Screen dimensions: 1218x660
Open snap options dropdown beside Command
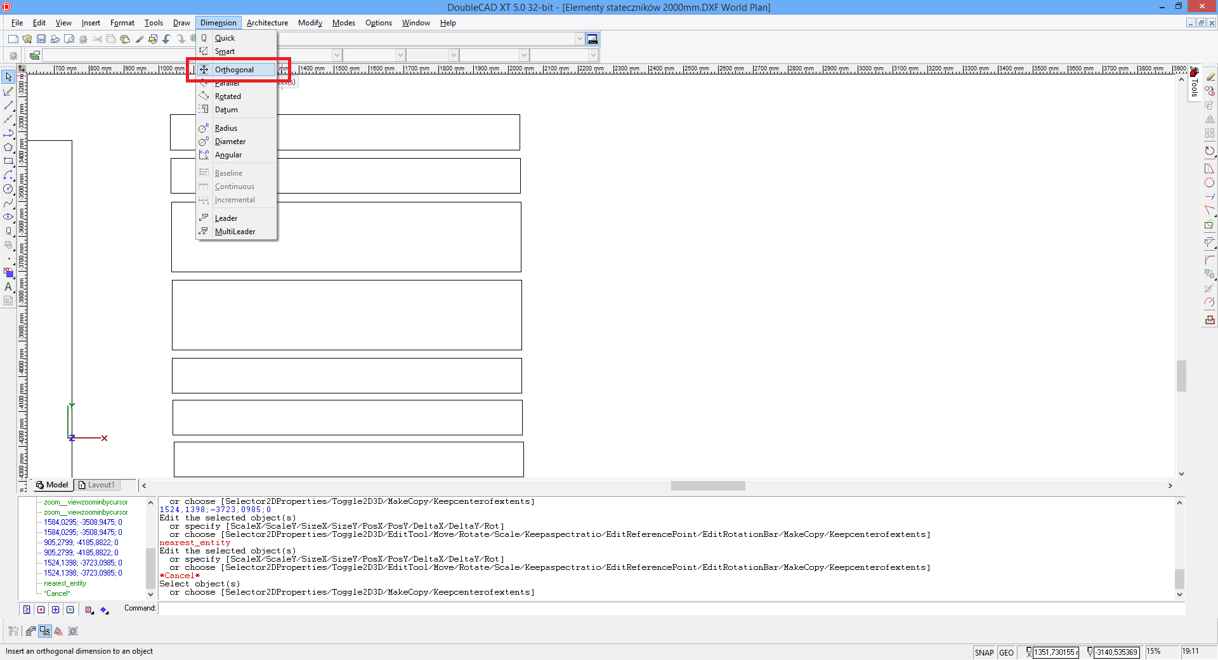click(105, 610)
